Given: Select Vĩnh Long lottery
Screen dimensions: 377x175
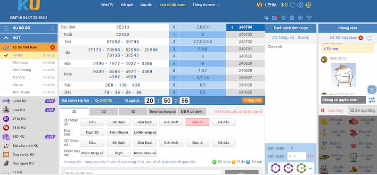Looking at the screenshot, I should [29, 63].
